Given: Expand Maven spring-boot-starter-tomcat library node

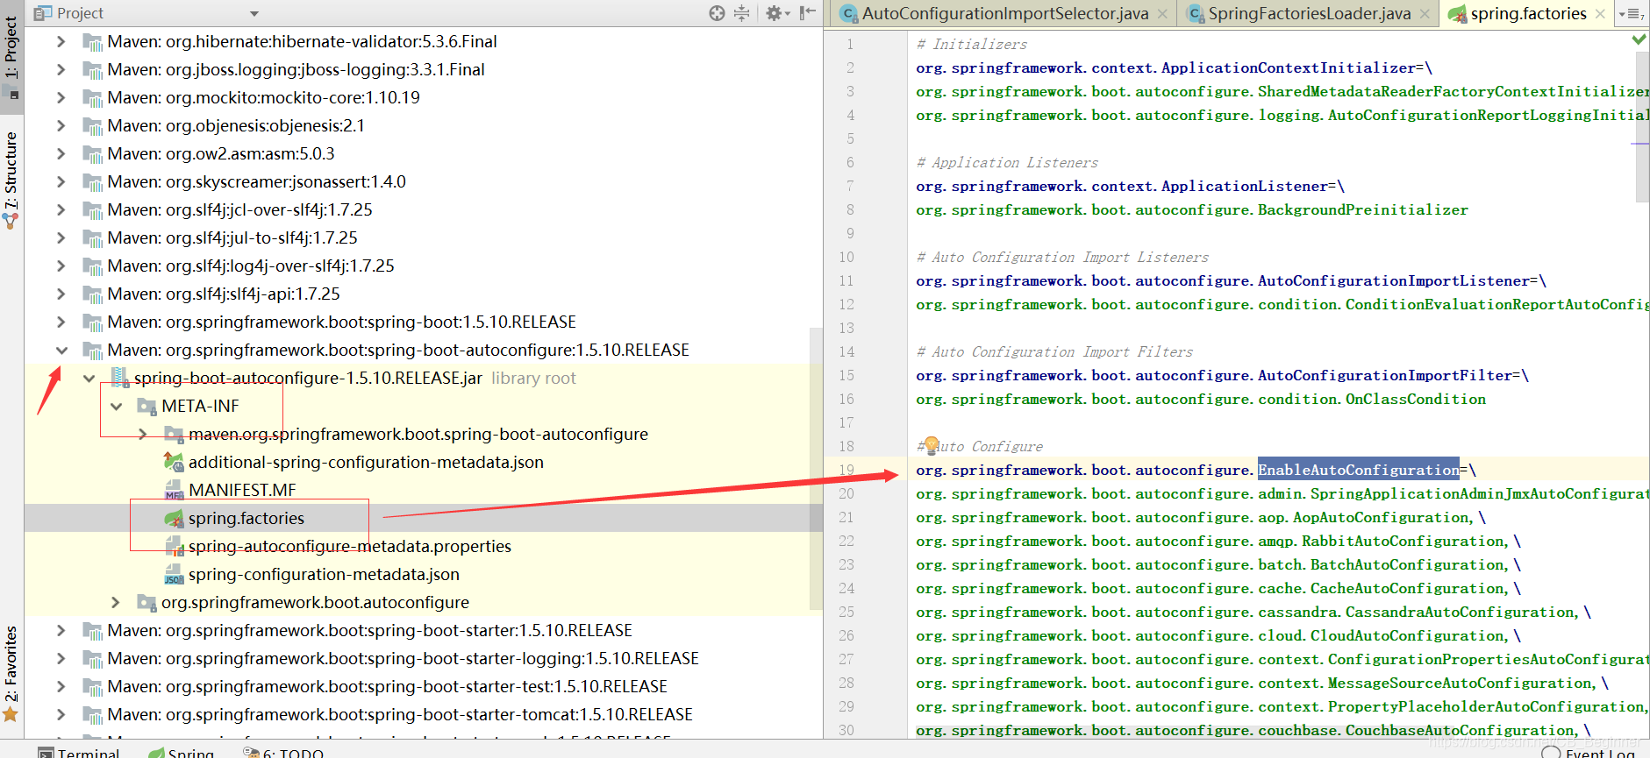Looking at the screenshot, I should (x=61, y=714).
